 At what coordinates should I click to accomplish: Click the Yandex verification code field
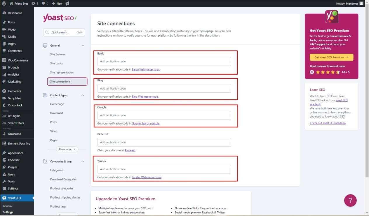[164, 169]
